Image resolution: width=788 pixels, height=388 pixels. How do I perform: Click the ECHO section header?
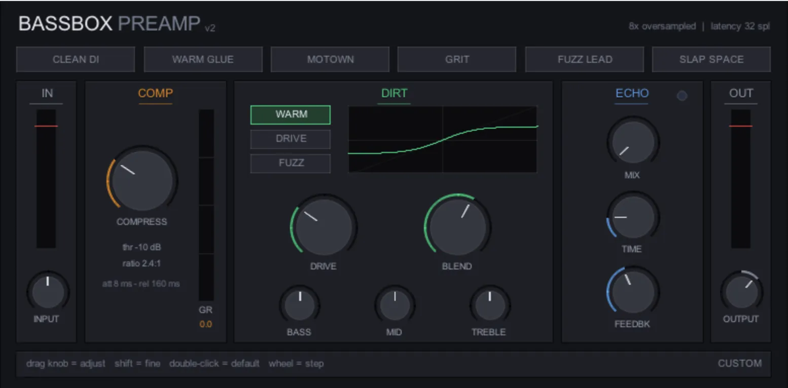point(632,93)
